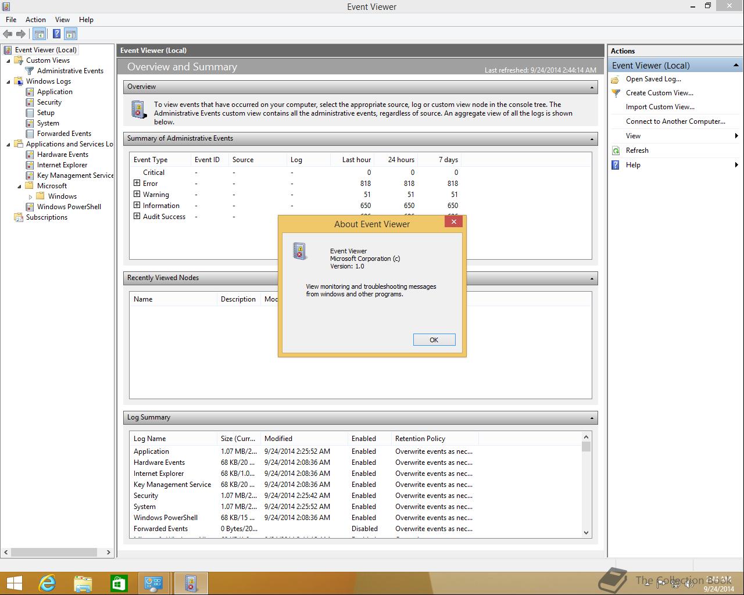This screenshot has width=744, height=595.
Task: Click the Log Name column header
Action: 173,439
